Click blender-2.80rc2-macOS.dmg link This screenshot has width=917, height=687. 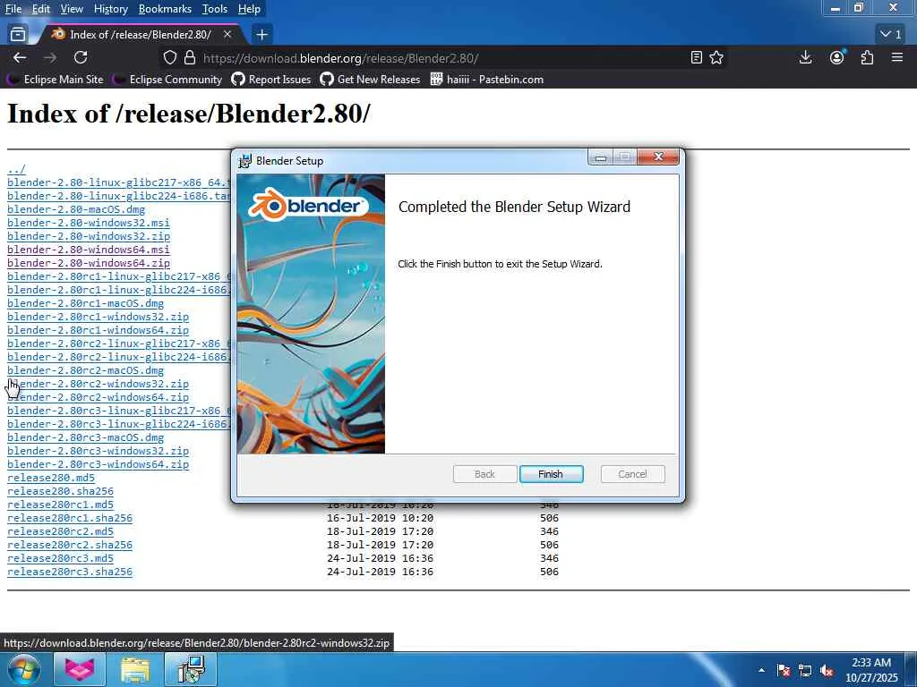click(x=85, y=370)
